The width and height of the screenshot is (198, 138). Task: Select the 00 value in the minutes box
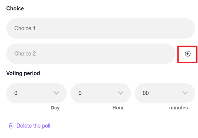(x=146, y=93)
